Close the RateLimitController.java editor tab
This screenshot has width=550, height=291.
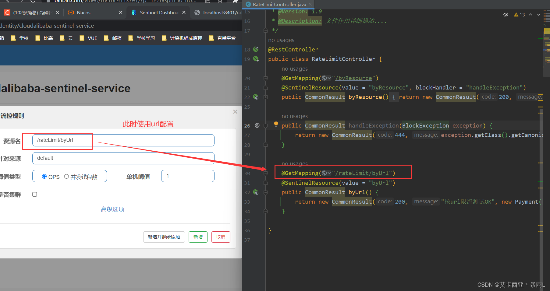coord(310,4)
